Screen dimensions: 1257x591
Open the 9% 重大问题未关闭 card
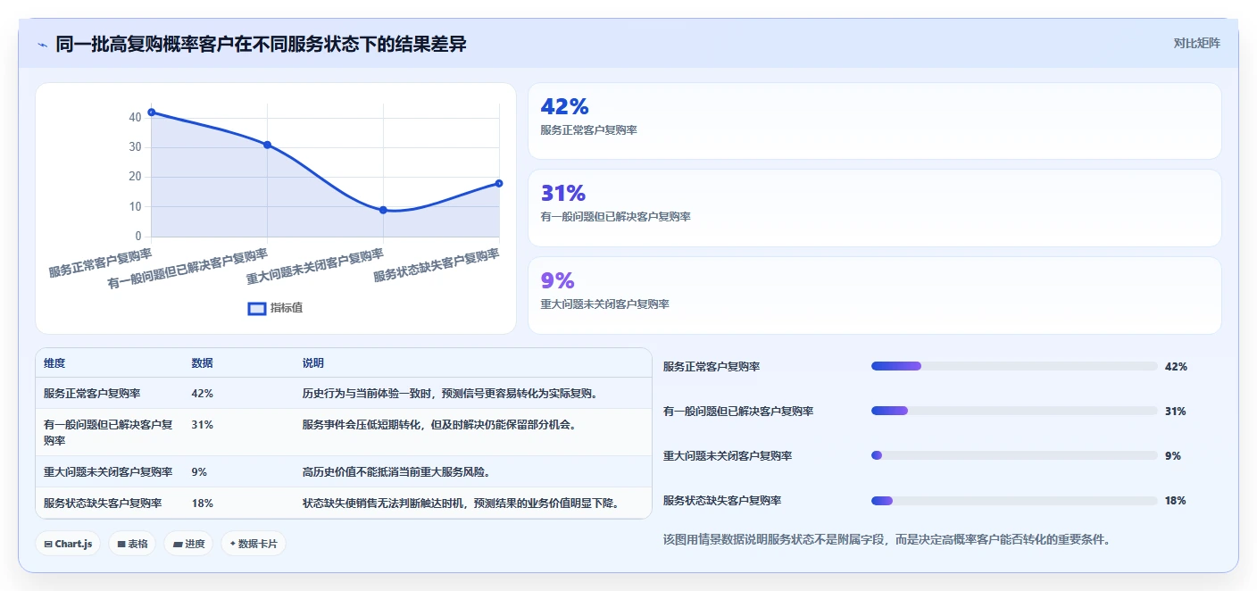874,295
